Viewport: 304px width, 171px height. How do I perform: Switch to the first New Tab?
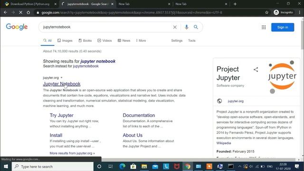(143, 4)
